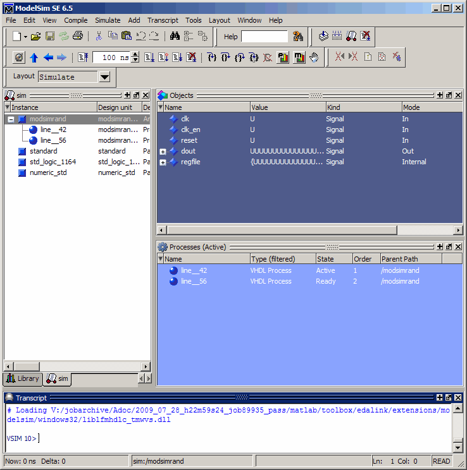This screenshot has height=470, width=467.
Task: Toggle the Performance Profiling icon
Action: coord(283,57)
